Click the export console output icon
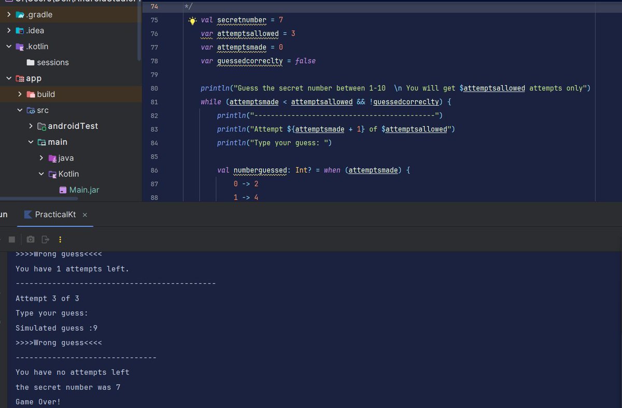 [46, 239]
